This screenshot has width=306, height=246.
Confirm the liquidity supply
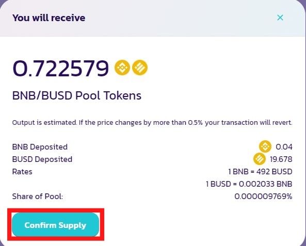55,225
